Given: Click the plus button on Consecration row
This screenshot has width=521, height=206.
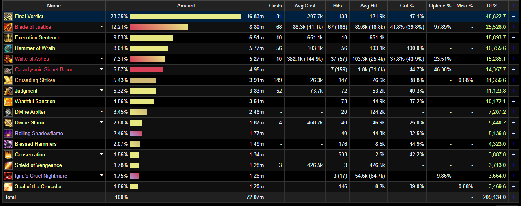Looking at the screenshot, I should [514, 155].
